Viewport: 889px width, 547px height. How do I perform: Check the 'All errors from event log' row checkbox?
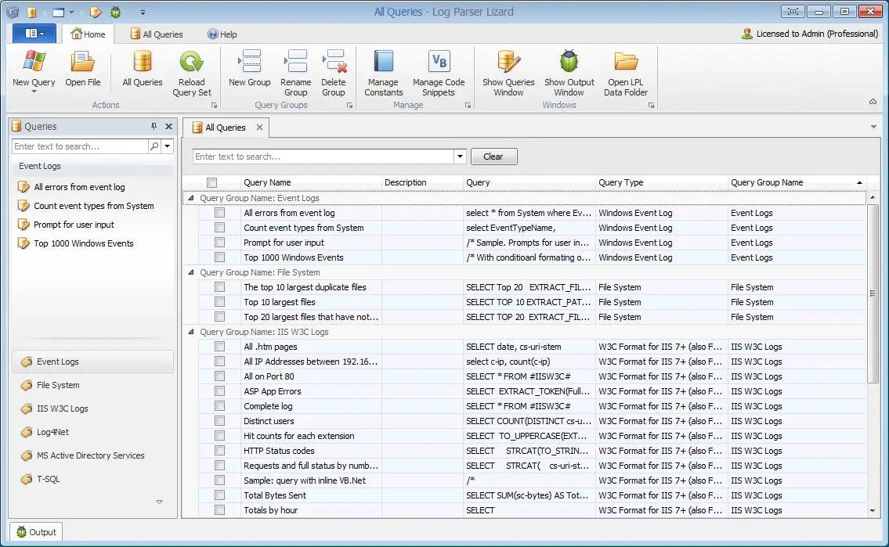(x=219, y=213)
